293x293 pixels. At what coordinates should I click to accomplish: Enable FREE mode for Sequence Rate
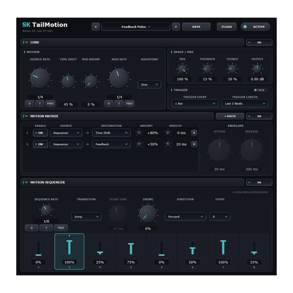pyautogui.click(x=61, y=228)
